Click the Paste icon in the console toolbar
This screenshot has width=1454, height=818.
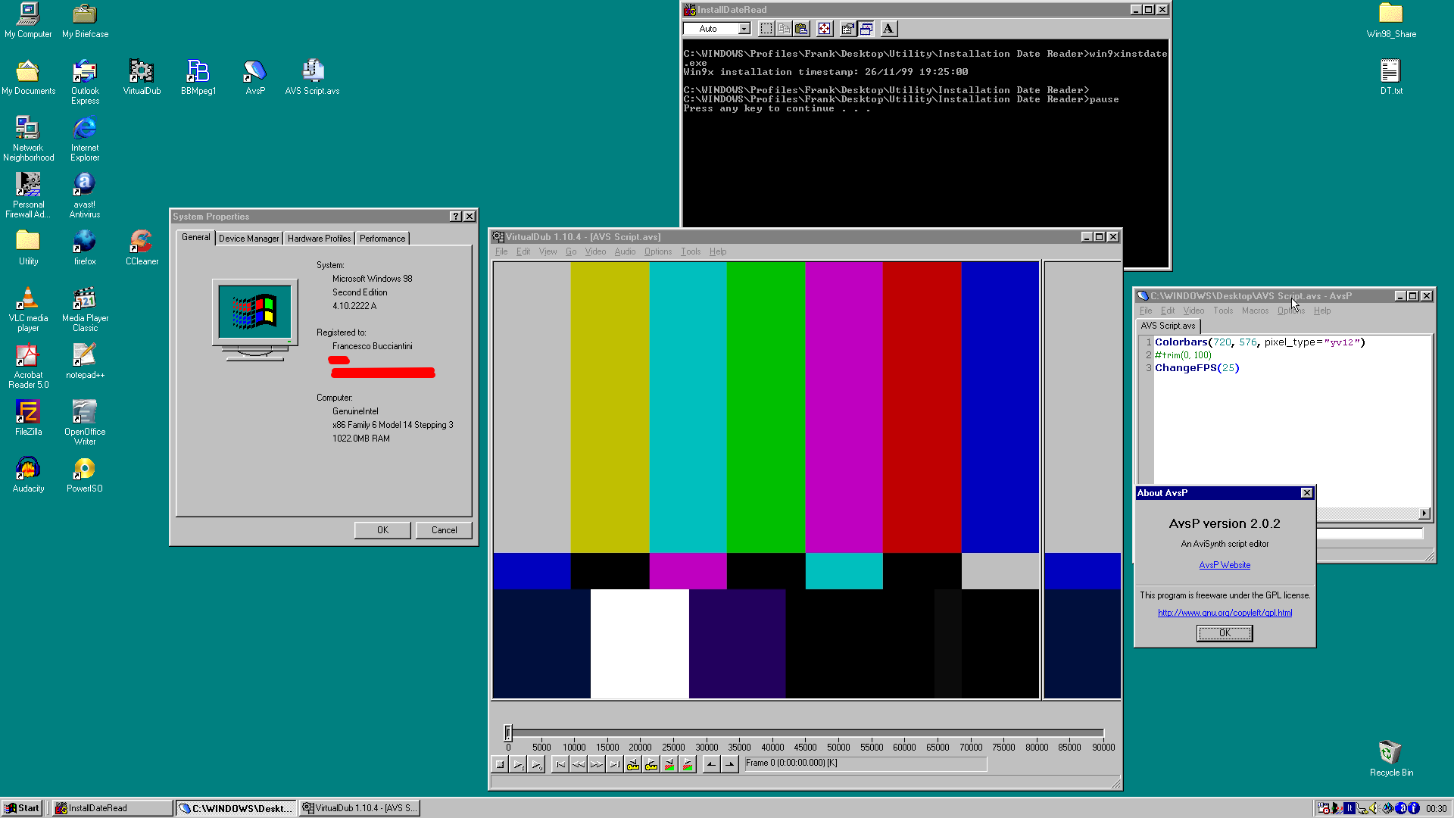point(801,29)
